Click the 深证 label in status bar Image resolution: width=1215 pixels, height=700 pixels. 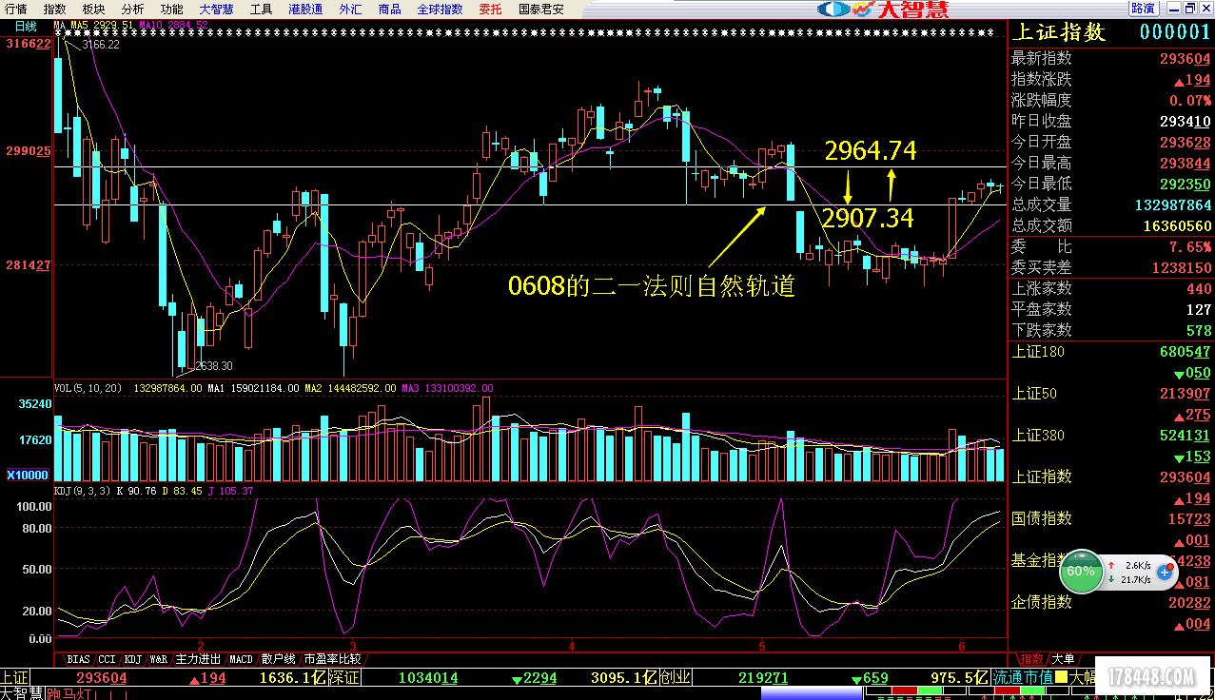pos(345,678)
